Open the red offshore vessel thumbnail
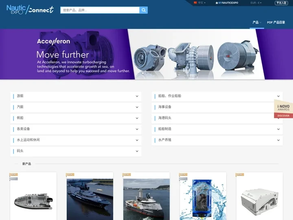Screen dimensions: 293x220 pos(146,199)
